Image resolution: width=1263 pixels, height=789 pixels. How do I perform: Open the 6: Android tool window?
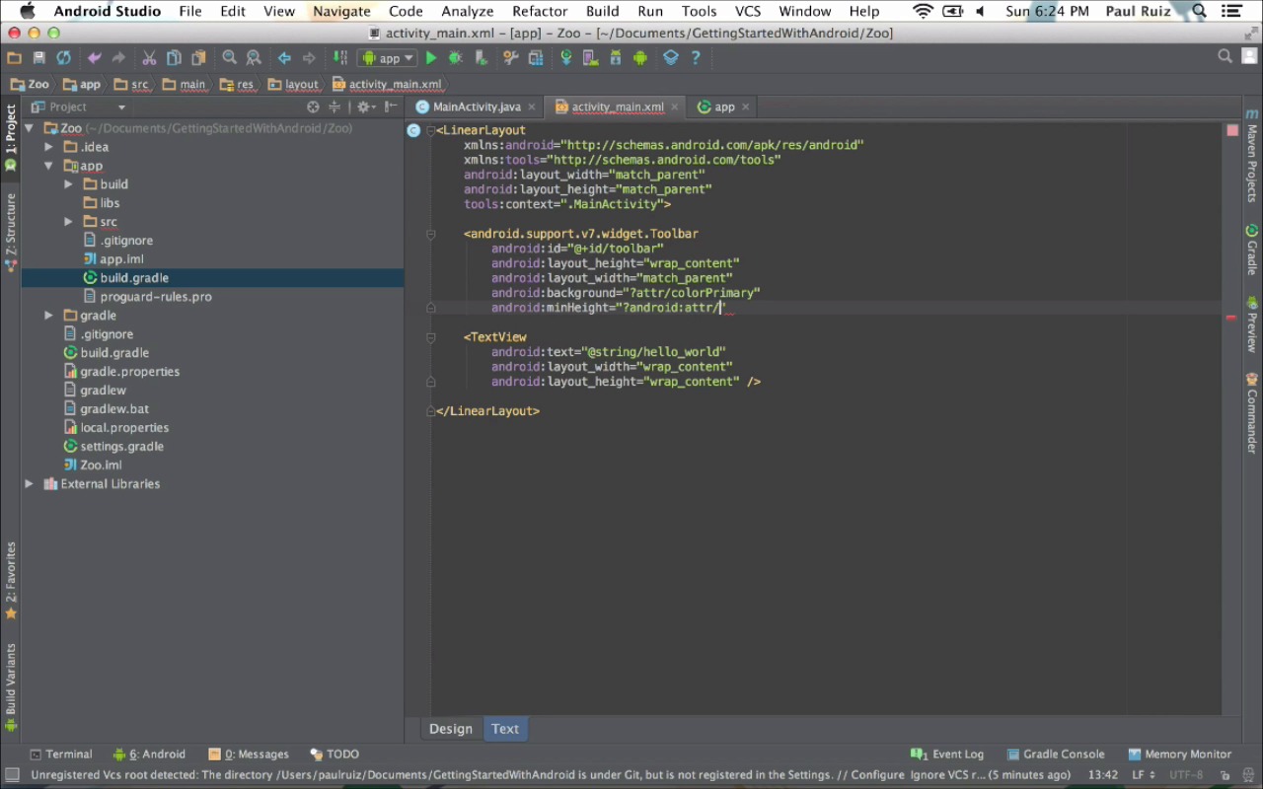[149, 753]
